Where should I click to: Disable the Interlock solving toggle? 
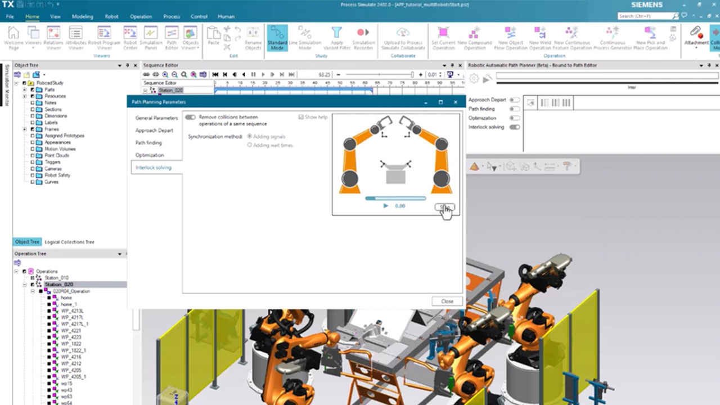pos(515,127)
